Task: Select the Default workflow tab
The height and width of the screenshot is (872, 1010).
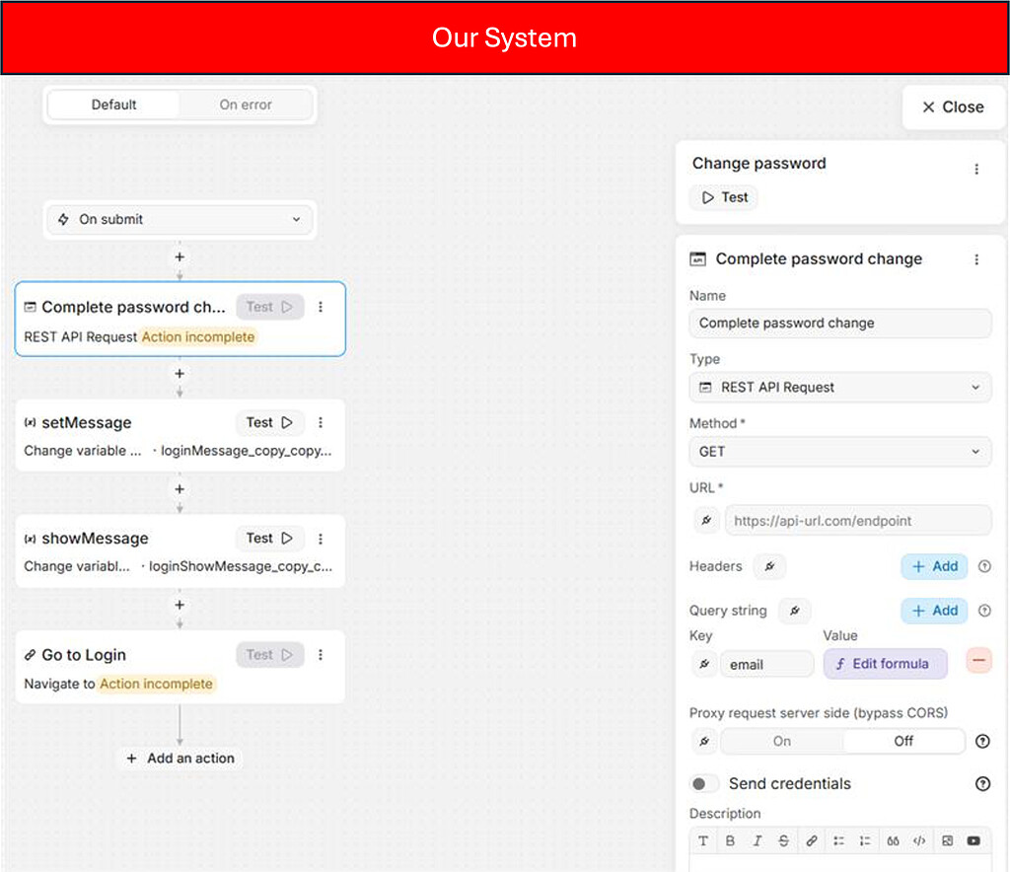Action: click(x=113, y=105)
